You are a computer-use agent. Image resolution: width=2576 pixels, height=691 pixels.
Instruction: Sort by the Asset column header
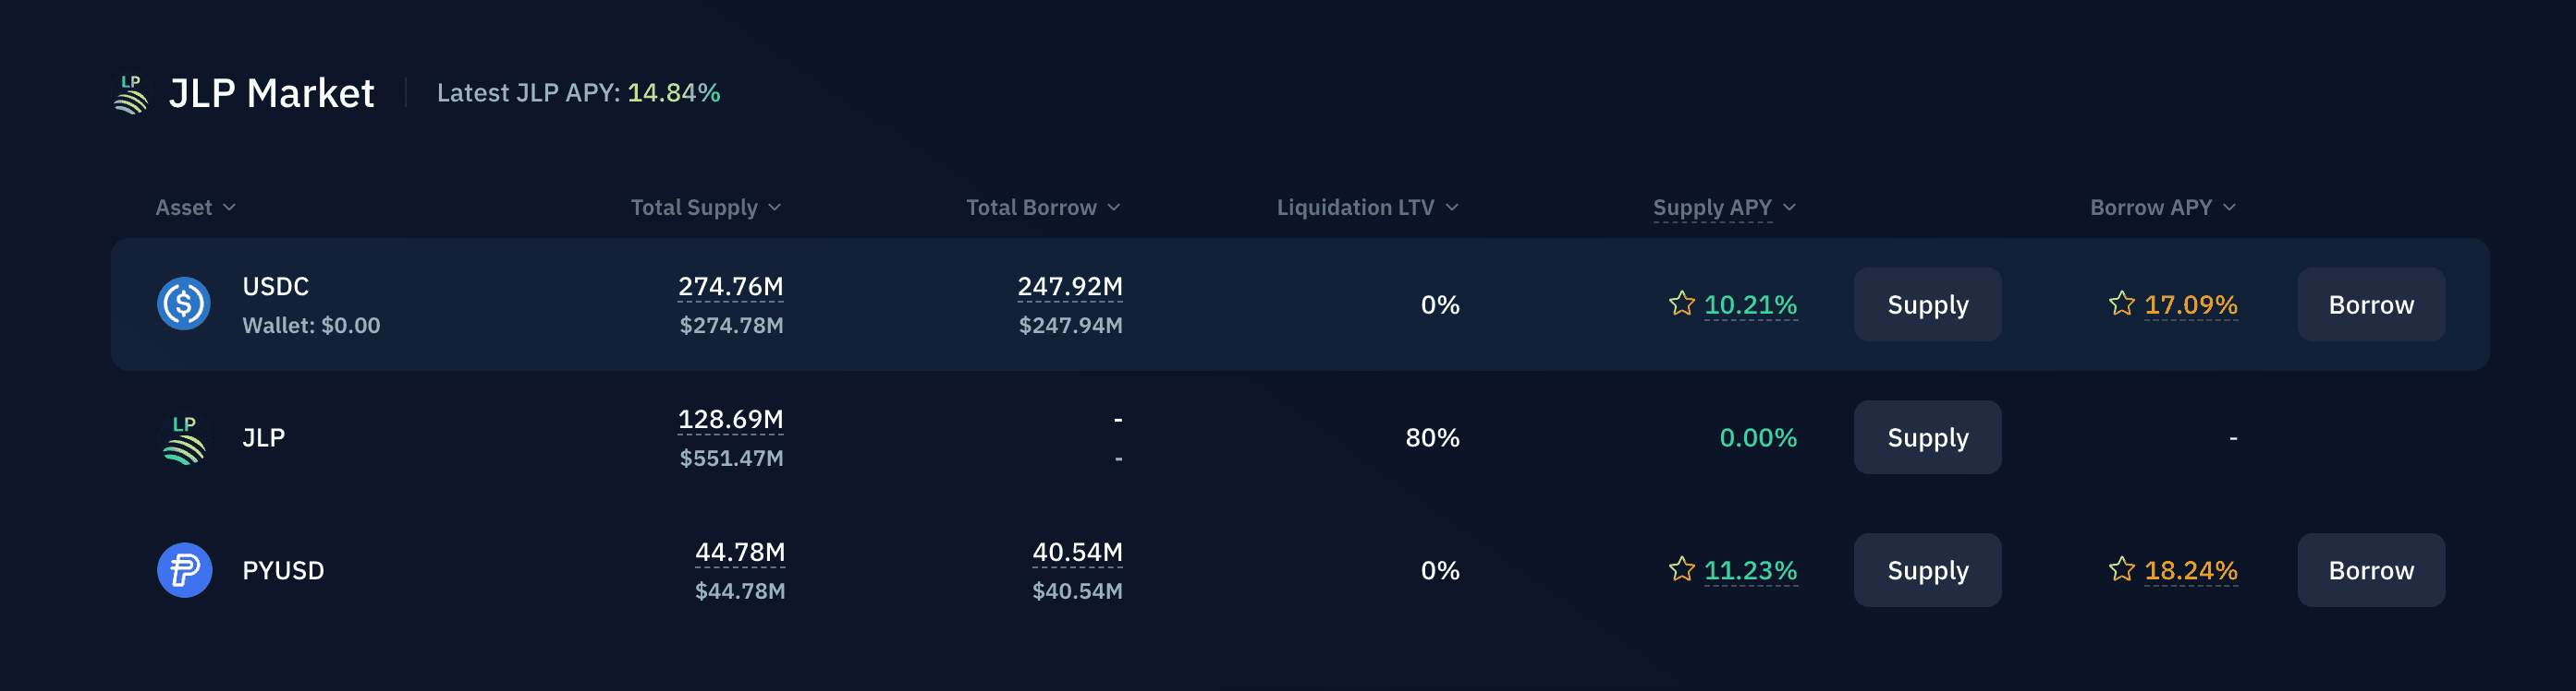click(x=195, y=208)
